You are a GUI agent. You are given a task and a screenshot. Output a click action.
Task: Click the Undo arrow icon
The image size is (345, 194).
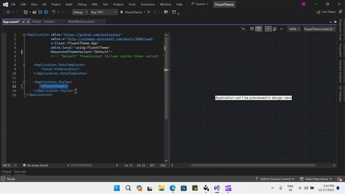coord(54,12)
